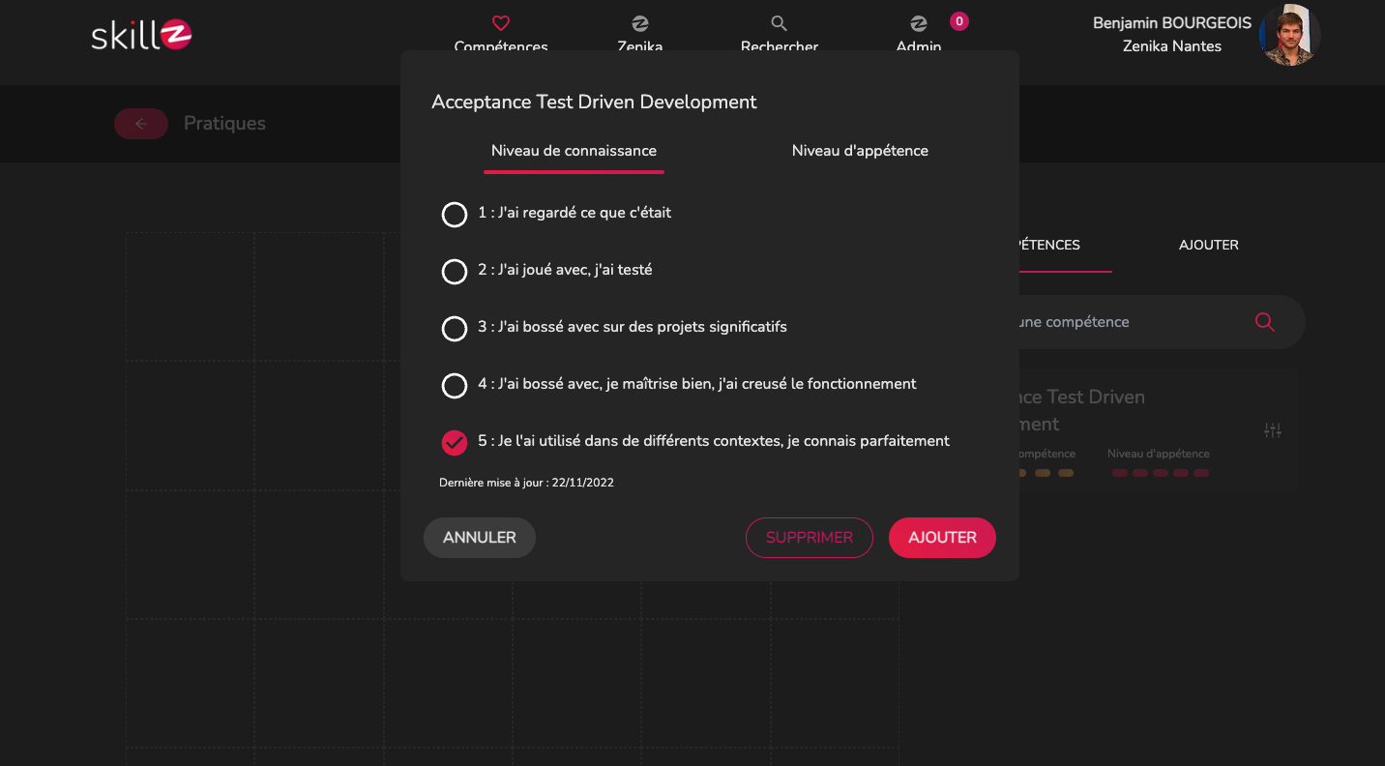
Task: Select radio level 4 about maîtrise
Action: [455, 385]
